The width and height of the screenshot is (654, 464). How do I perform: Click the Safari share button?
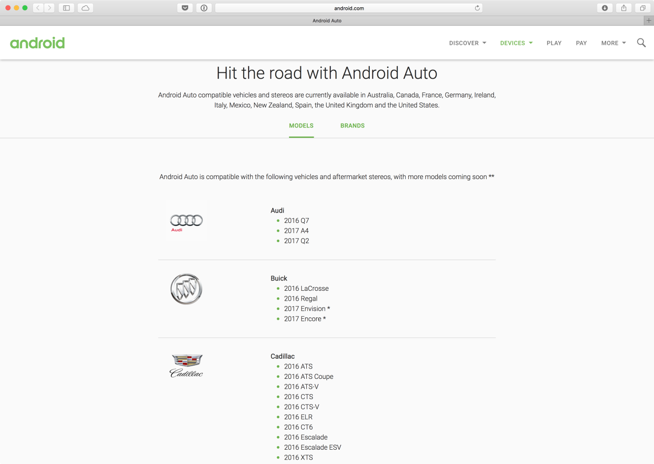point(624,8)
